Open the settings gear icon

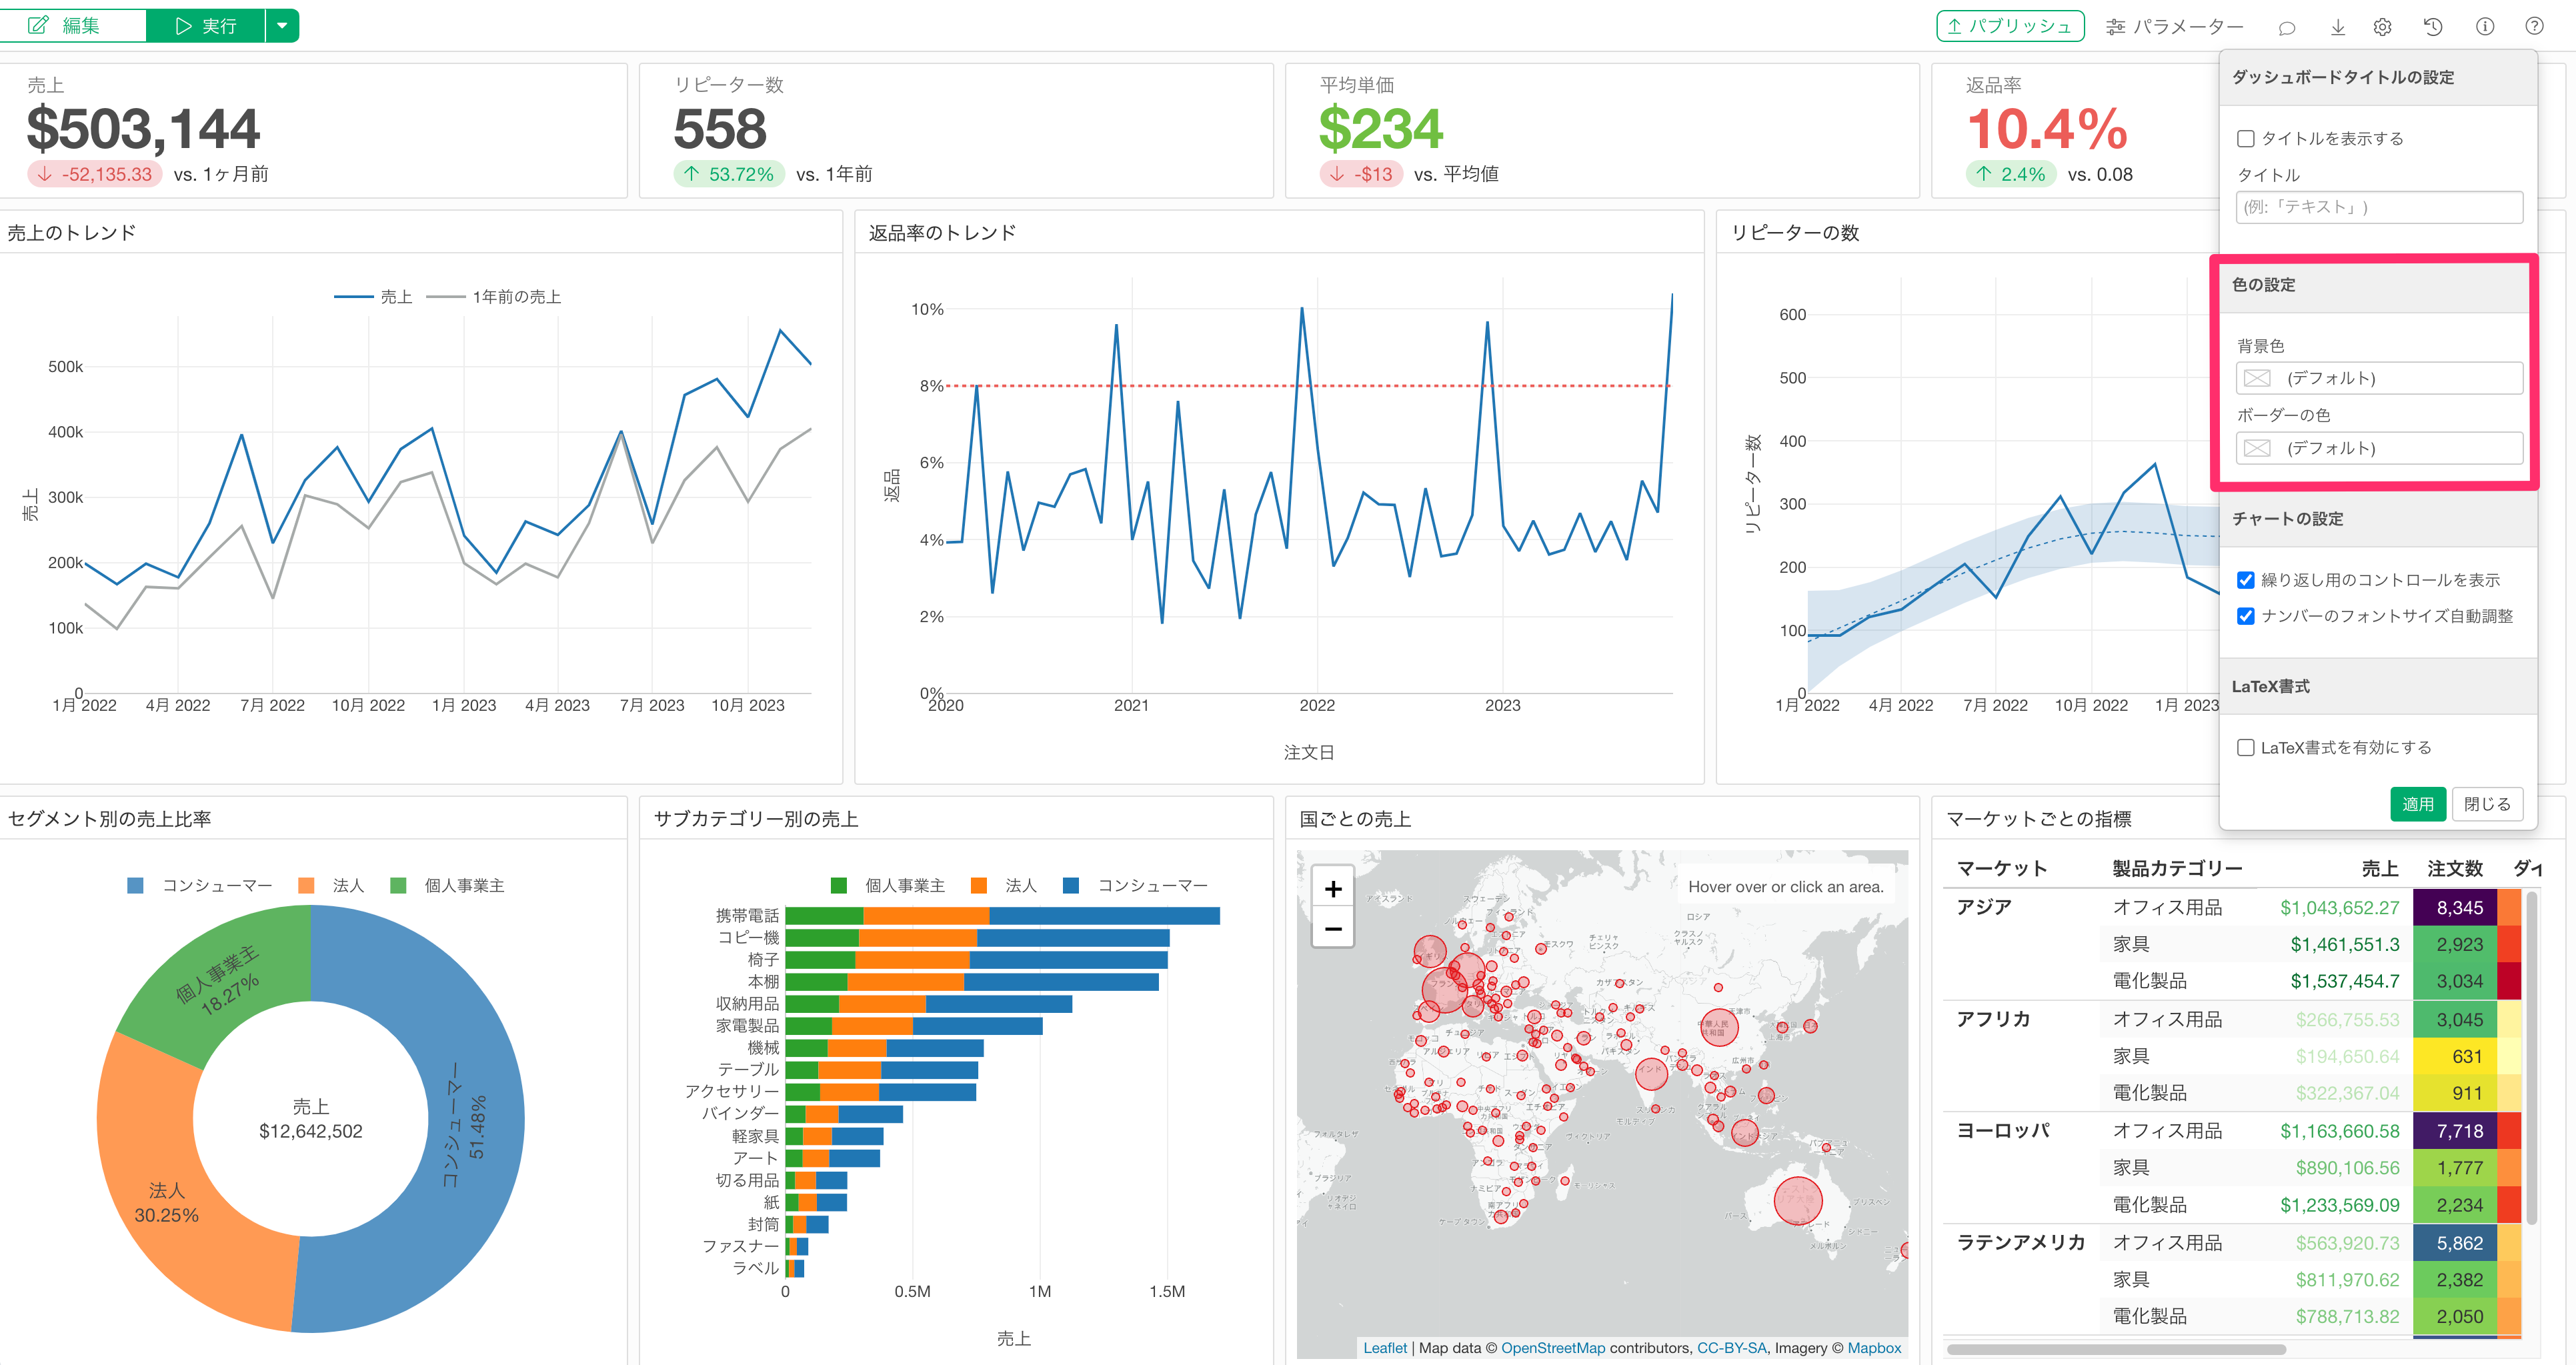tap(2383, 27)
